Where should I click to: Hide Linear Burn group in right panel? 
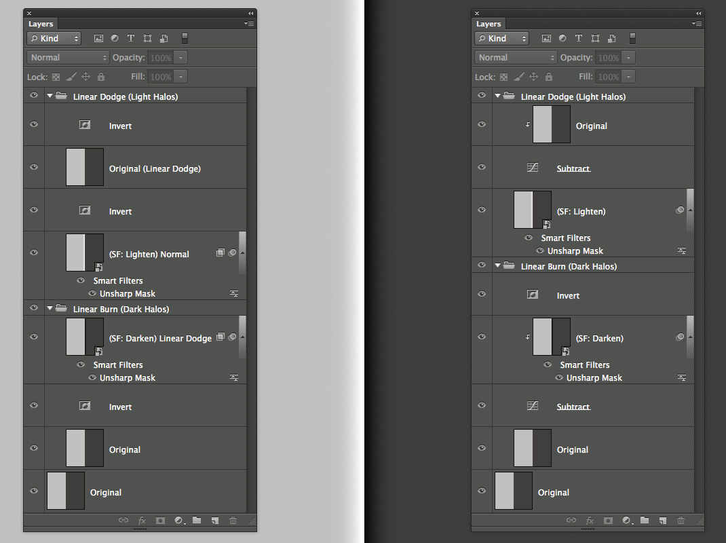(482, 265)
